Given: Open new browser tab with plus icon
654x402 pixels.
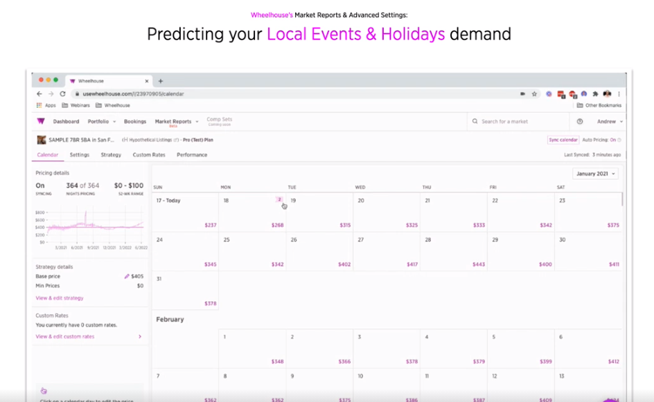Looking at the screenshot, I should click(x=161, y=81).
